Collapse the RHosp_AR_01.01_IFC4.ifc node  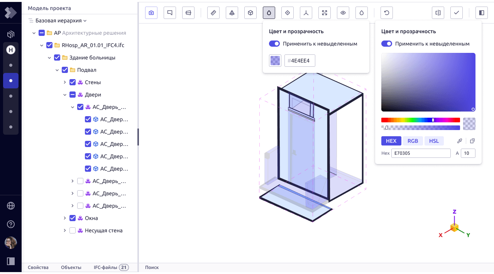(42, 45)
